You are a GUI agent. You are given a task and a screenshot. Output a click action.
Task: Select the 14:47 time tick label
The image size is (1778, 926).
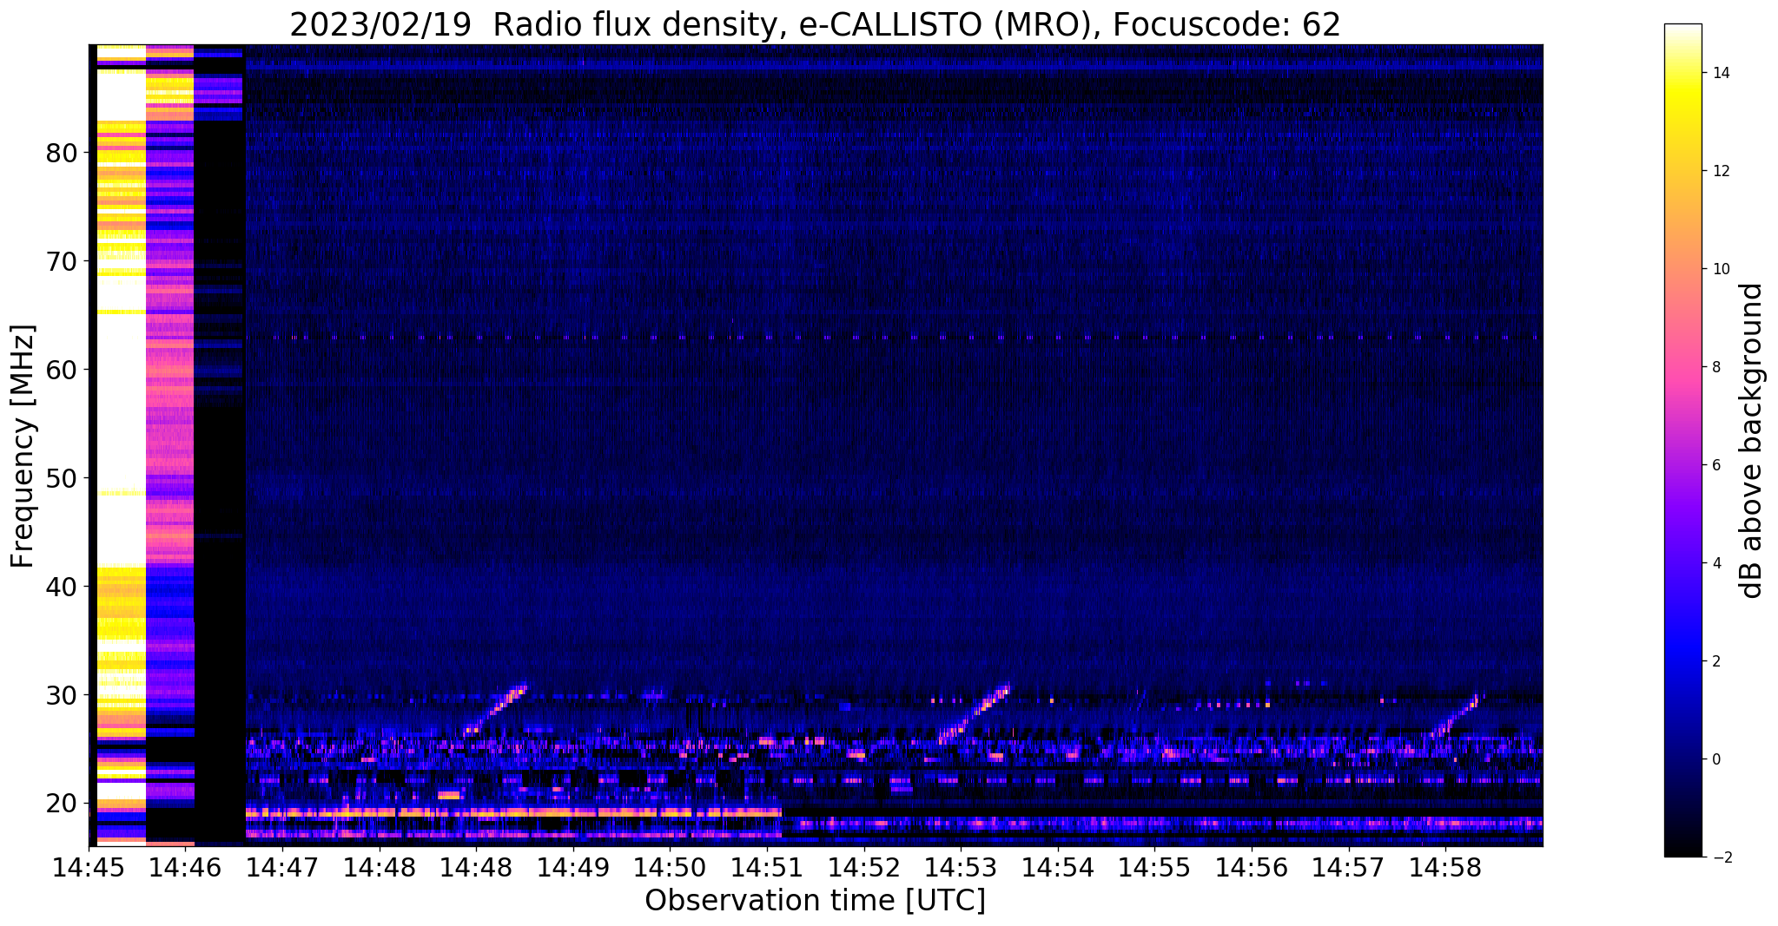pos(281,867)
